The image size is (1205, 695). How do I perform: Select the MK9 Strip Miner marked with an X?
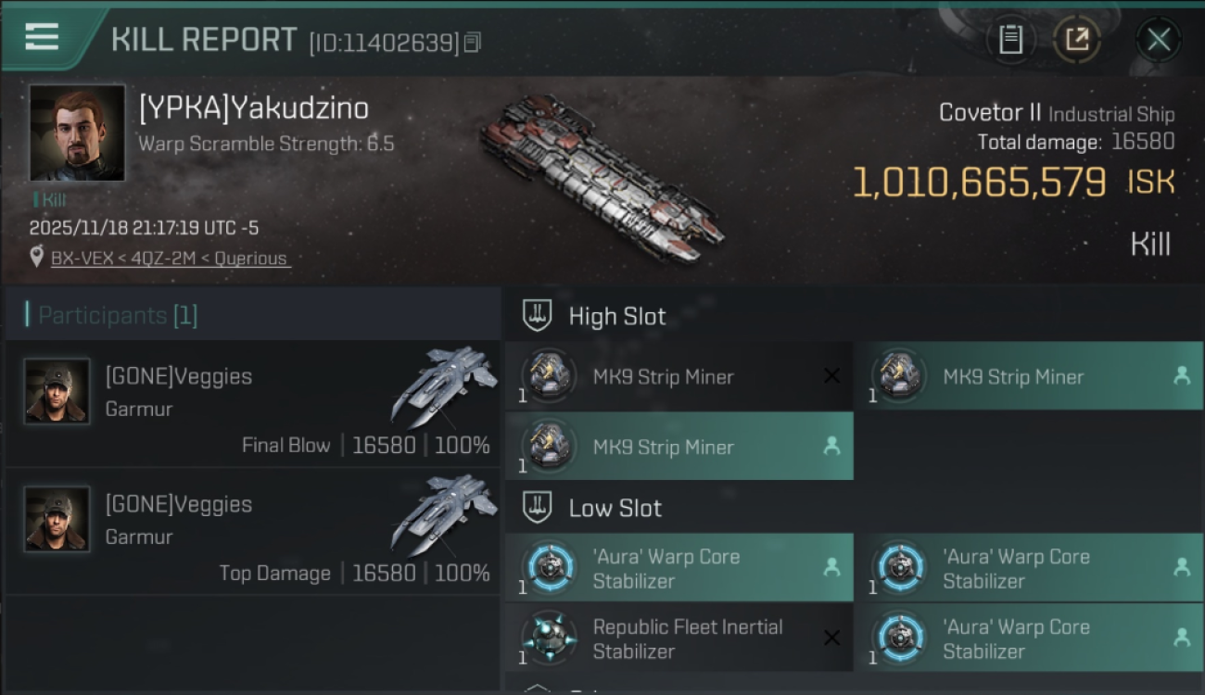663,376
